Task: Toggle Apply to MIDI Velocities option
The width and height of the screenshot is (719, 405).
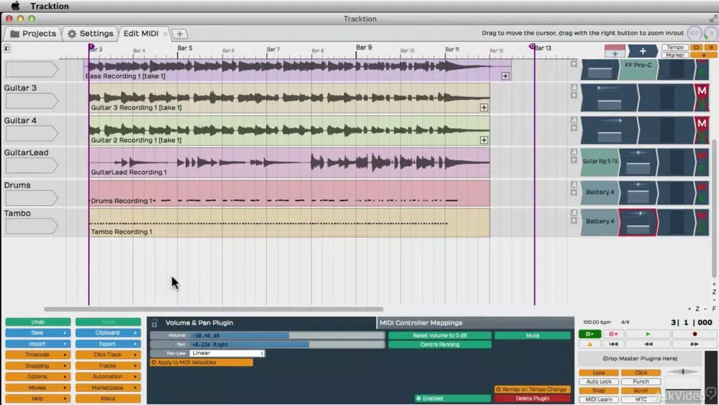Action: click(x=201, y=363)
